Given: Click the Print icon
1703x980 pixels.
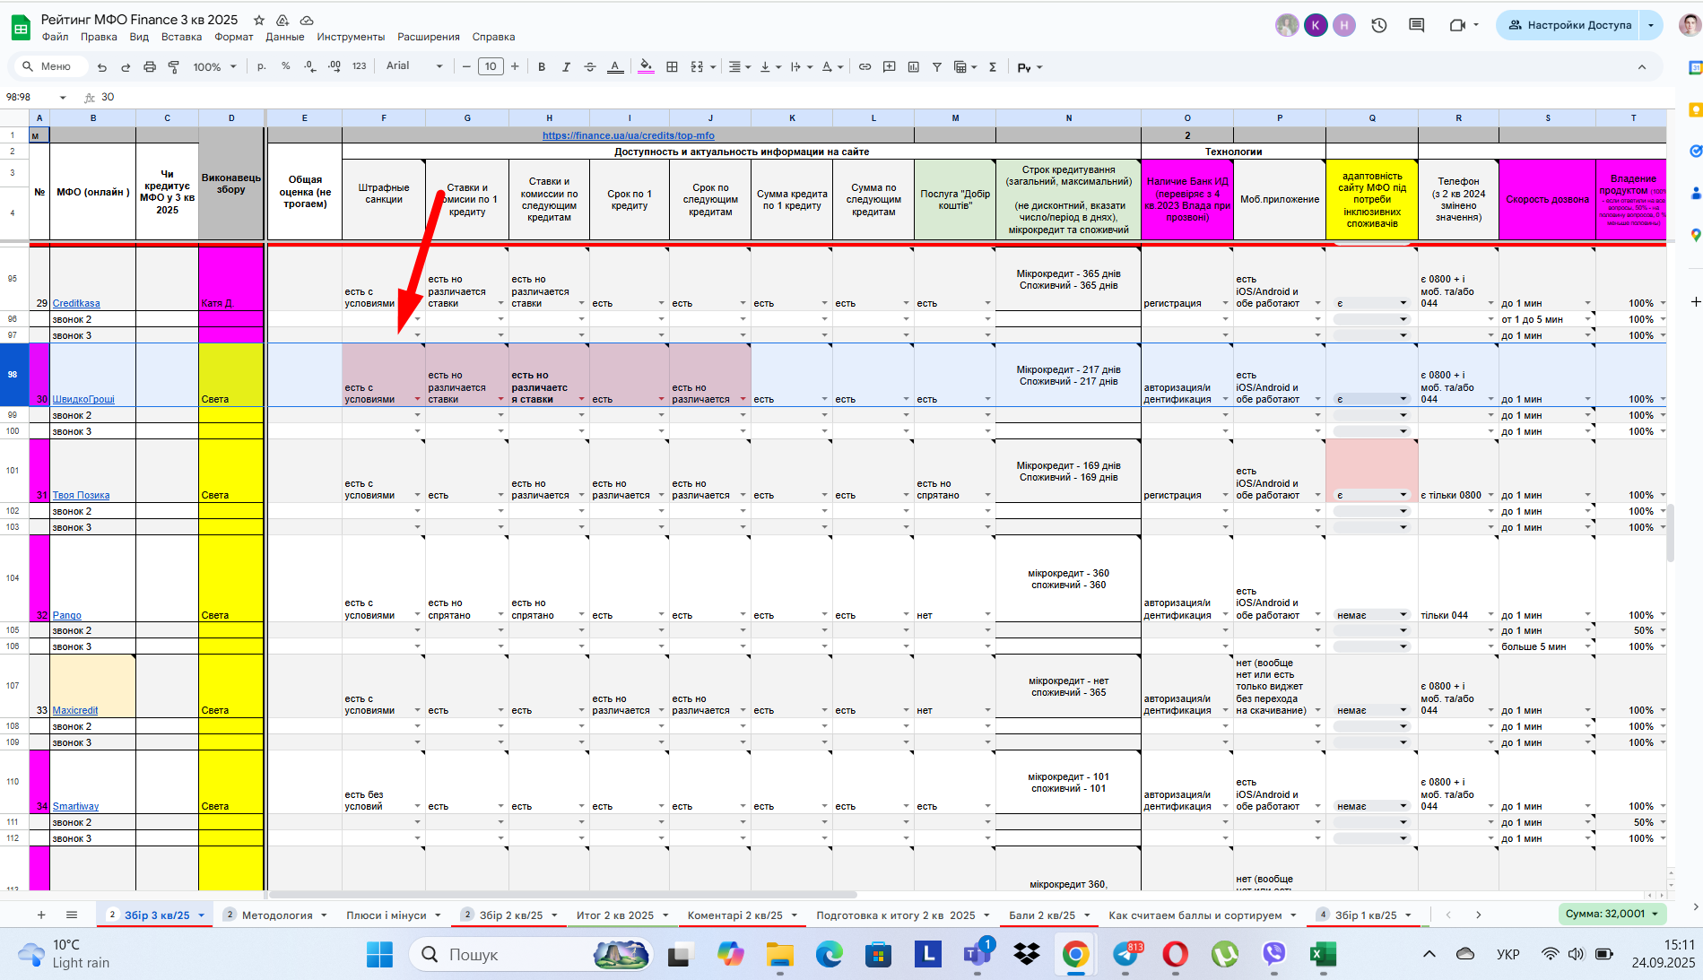Looking at the screenshot, I should 150,67.
